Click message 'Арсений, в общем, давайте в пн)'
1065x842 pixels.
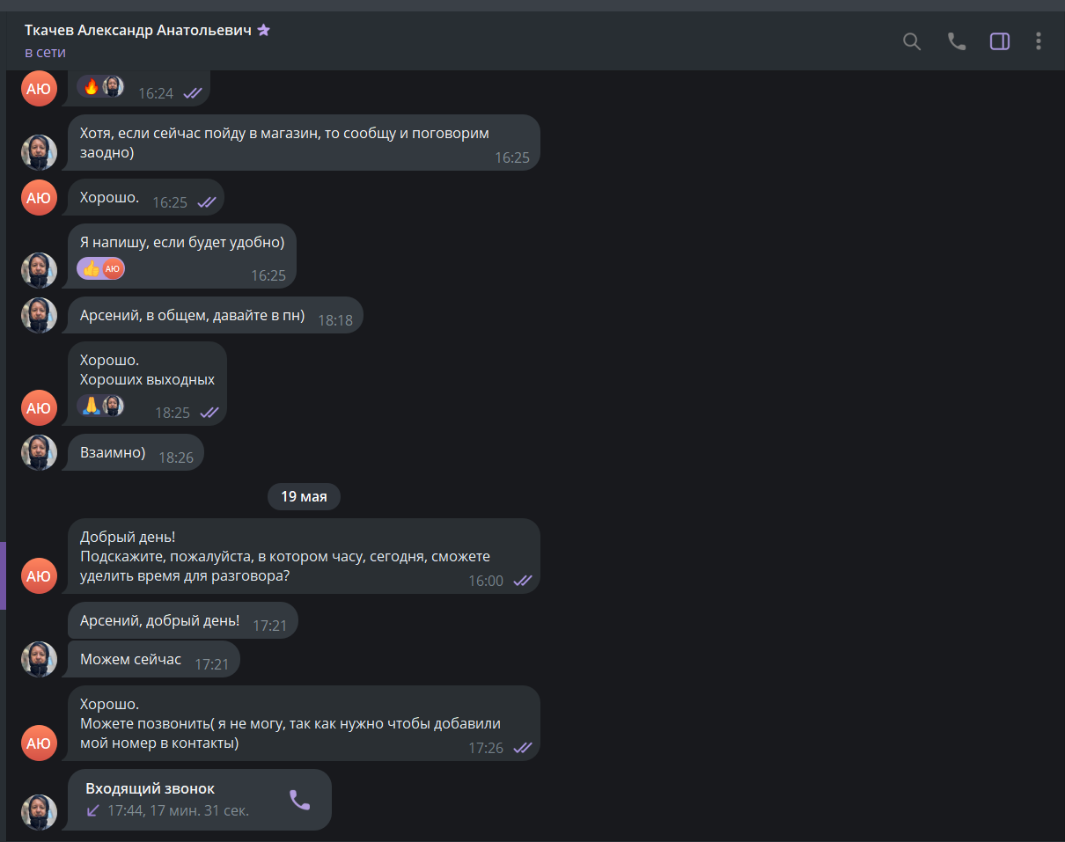pyautogui.click(x=216, y=315)
